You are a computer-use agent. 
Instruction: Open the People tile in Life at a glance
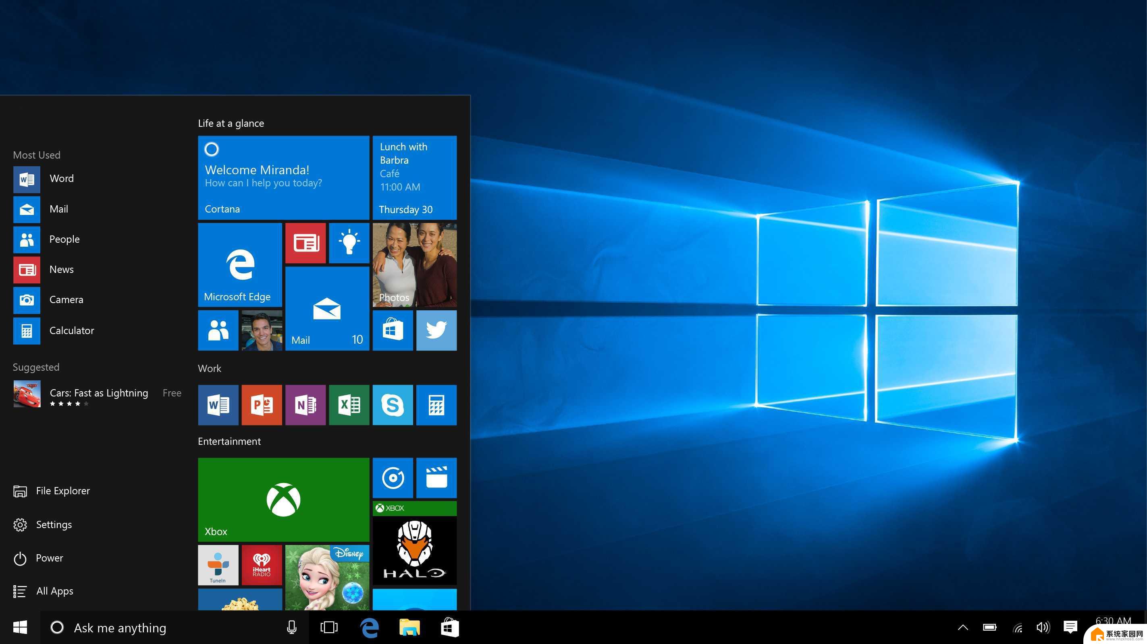[x=218, y=330]
